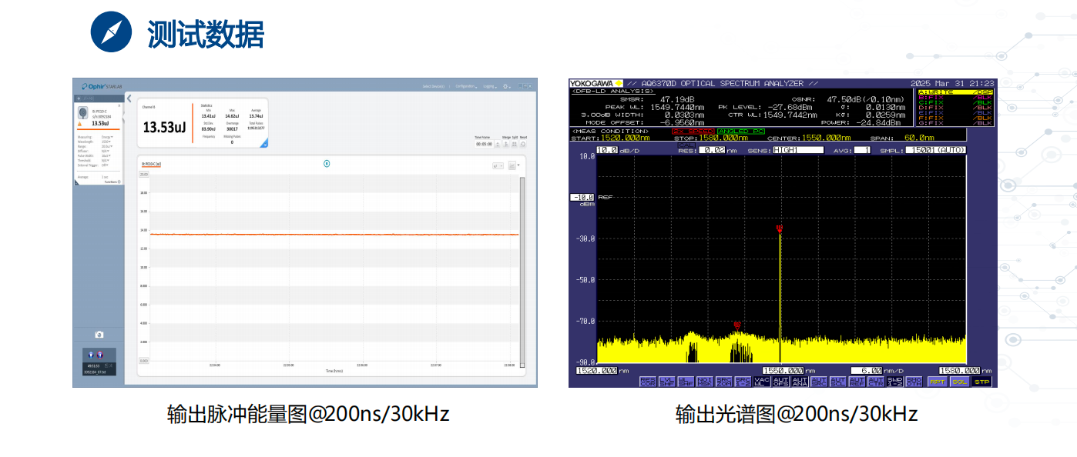Click the Split graphs icon
This screenshot has height=457, width=1077.
click(x=515, y=144)
